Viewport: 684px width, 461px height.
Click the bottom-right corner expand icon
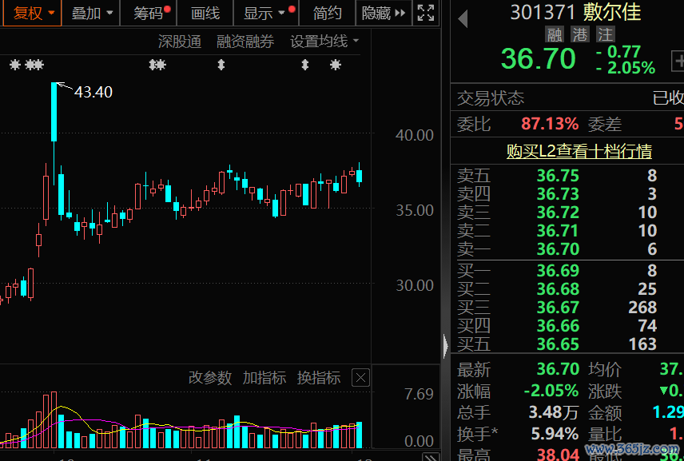pyautogui.click(x=431, y=455)
